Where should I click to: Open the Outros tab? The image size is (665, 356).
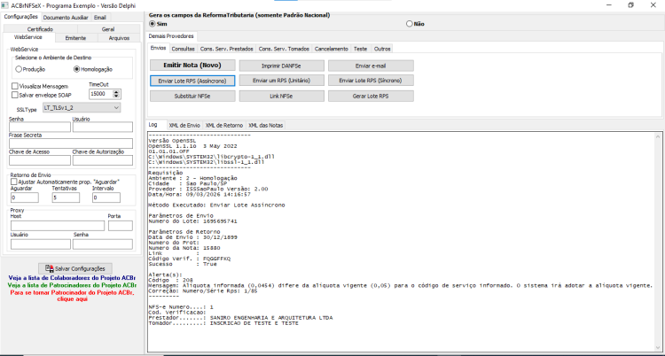[x=381, y=49]
